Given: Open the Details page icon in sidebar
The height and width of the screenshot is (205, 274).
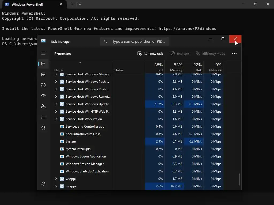Looking at the screenshot, I should (x=43, y=117).
